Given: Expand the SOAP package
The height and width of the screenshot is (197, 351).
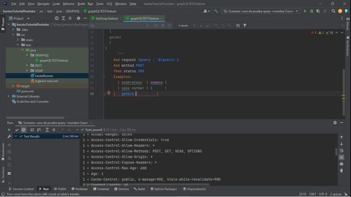Looking at the screenshot, I should pos(27,71).
